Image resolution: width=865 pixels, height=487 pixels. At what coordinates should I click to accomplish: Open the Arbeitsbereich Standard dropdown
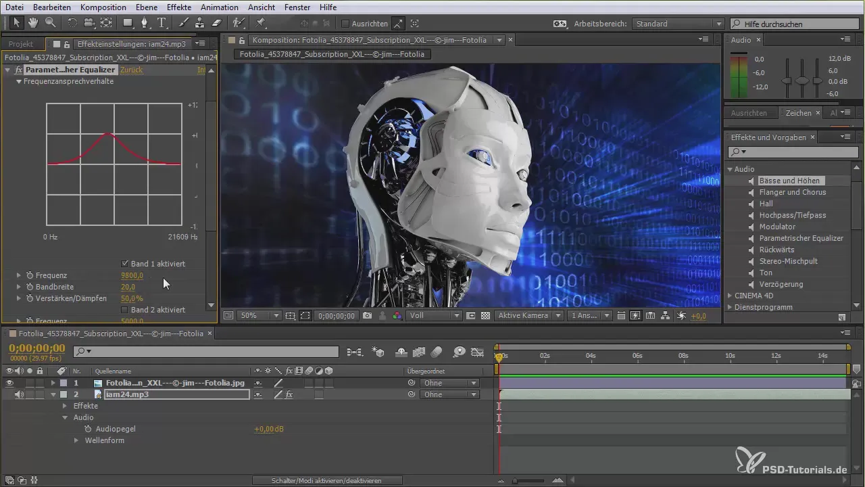point(678,24)
